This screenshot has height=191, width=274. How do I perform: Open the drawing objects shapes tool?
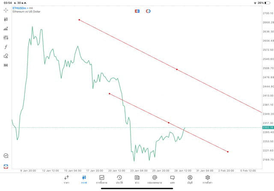tap(6, 56)
